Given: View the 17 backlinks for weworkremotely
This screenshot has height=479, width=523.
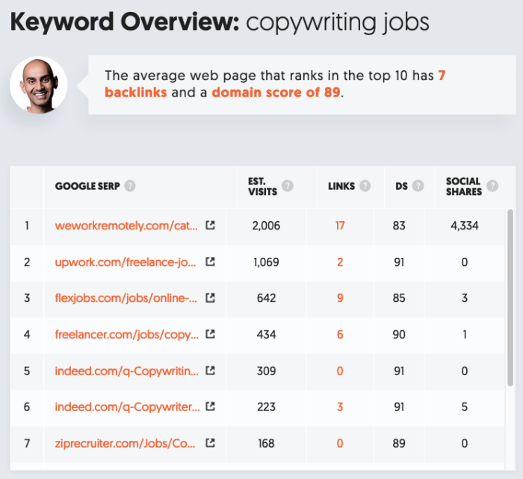Looking at the screenshot, I should tap(340, 225).
